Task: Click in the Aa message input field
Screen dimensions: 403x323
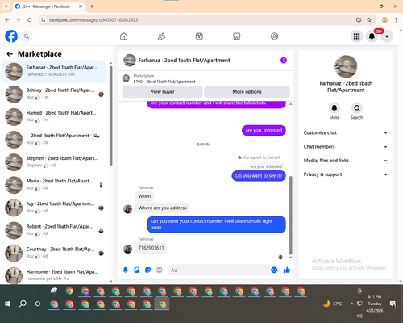Action: (219, 270)
